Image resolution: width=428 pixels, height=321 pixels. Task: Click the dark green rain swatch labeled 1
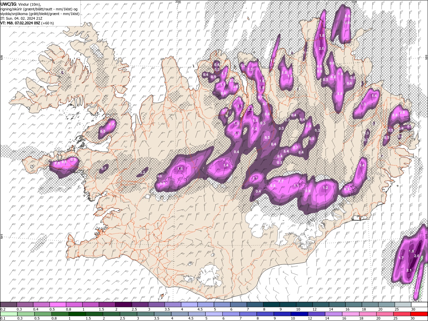click(78, 314)
